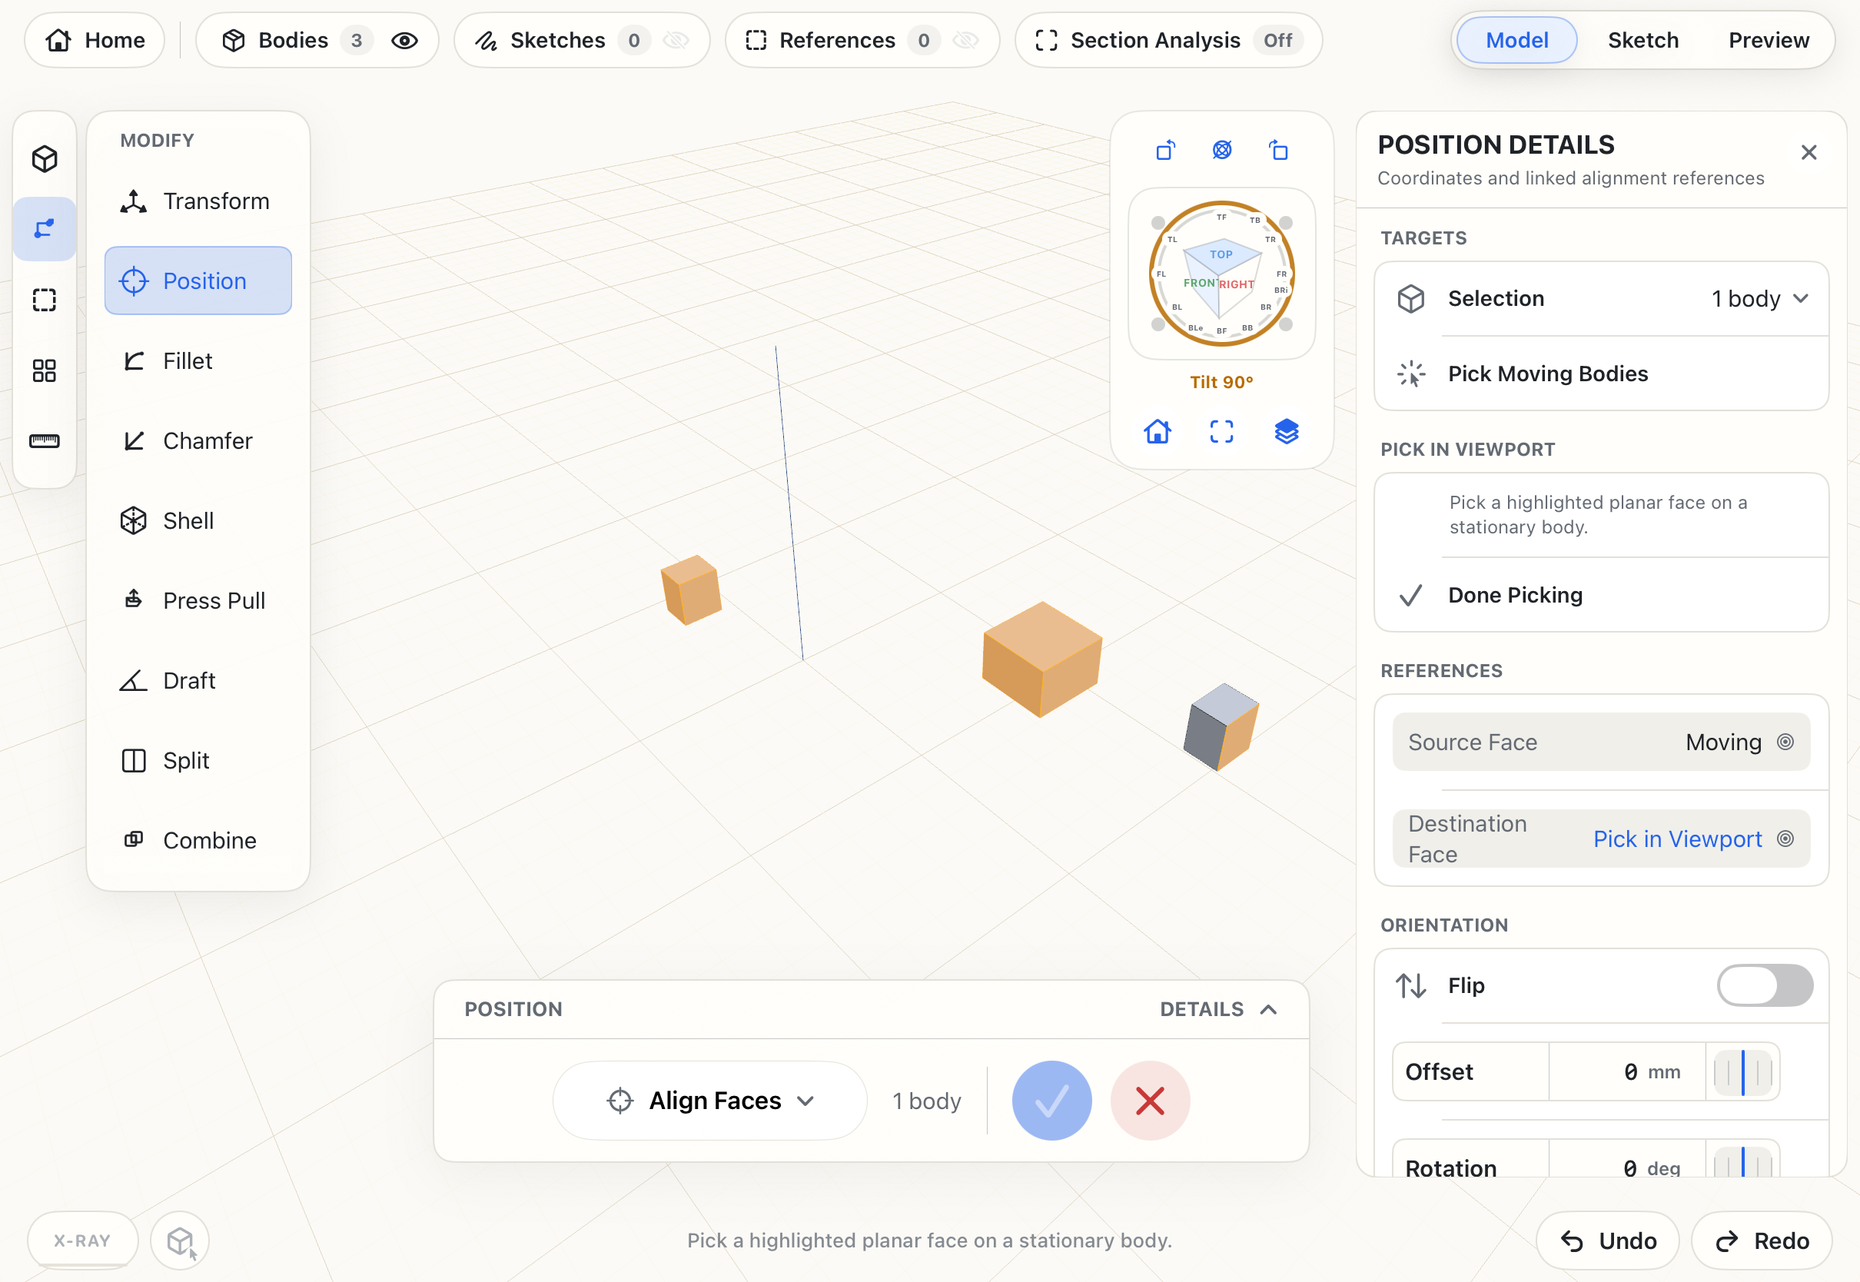Show sketches via the crossed-eye icon
1860x1282 pixels.
676,40
